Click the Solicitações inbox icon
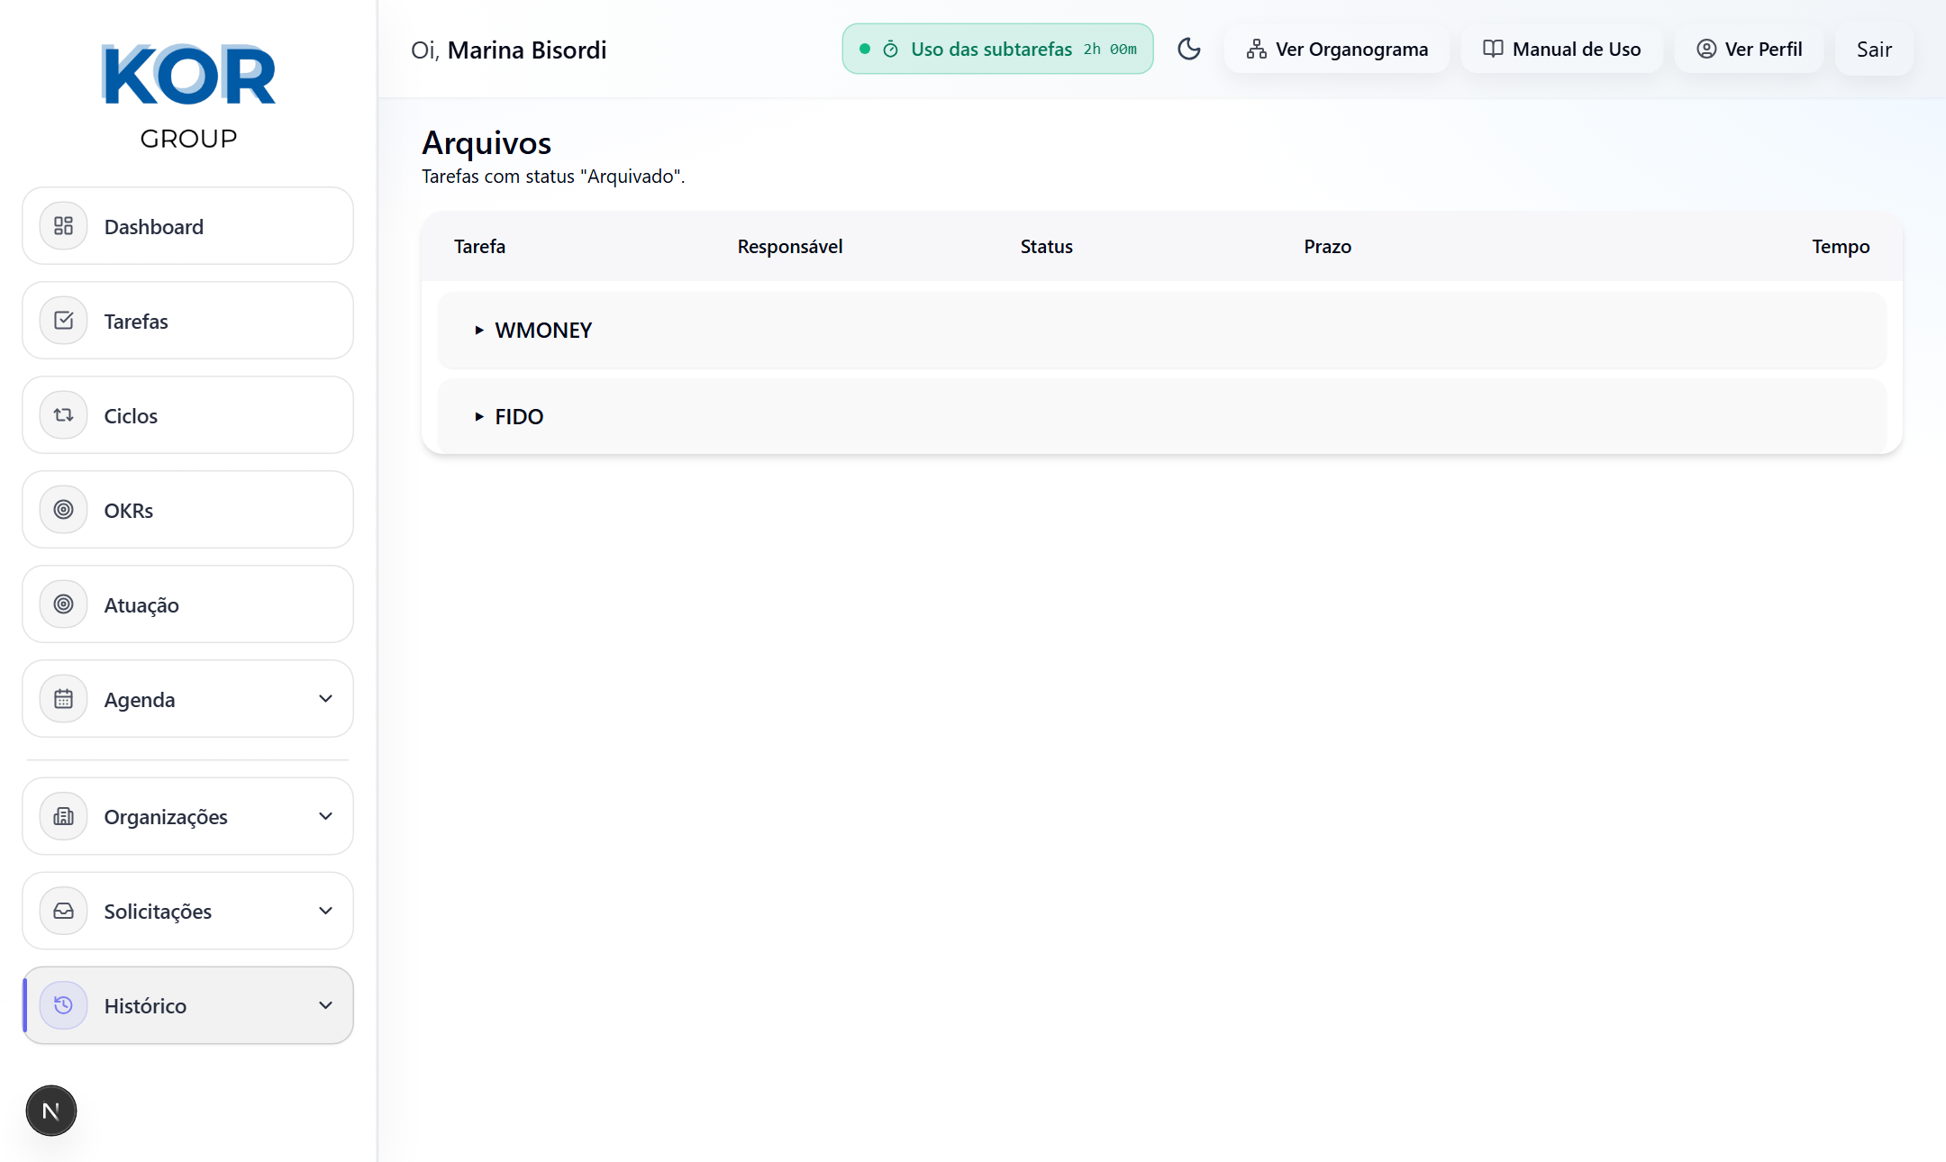Viewport: 1946px width, 1162px height. (x=63, y=911)
